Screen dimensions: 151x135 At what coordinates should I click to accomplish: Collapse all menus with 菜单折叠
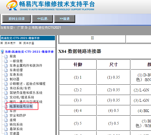click(29, 43)
